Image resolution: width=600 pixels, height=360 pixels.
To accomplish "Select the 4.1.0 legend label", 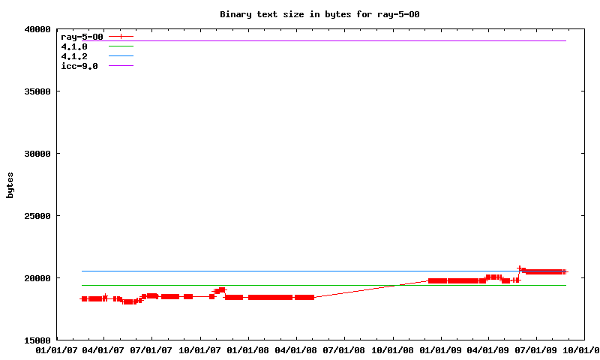I will click(74, 46).
